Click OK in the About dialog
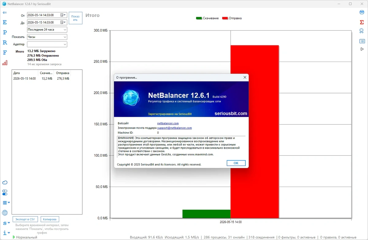The height and width of the screenshot is (240, 368). (236, 163)
